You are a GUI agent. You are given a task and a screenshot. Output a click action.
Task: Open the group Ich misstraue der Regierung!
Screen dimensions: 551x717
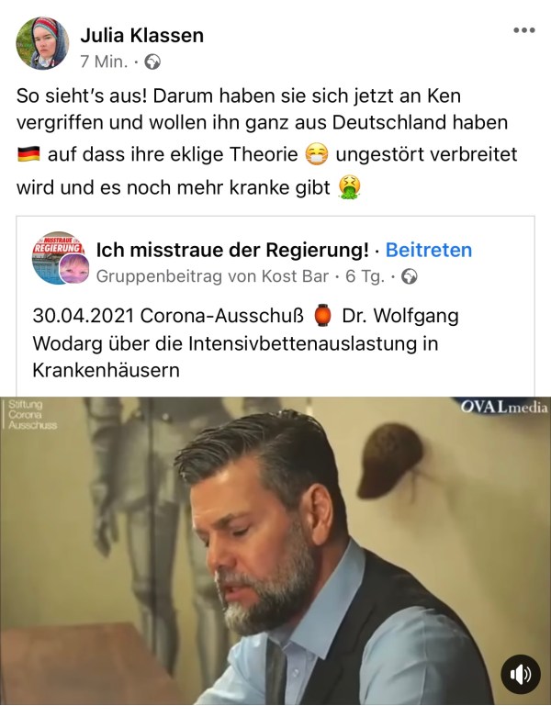232,250
